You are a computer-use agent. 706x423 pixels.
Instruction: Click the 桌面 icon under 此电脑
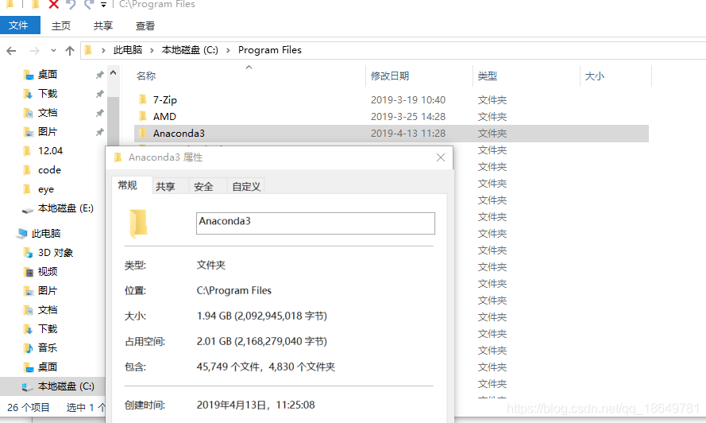pos(29,367)
